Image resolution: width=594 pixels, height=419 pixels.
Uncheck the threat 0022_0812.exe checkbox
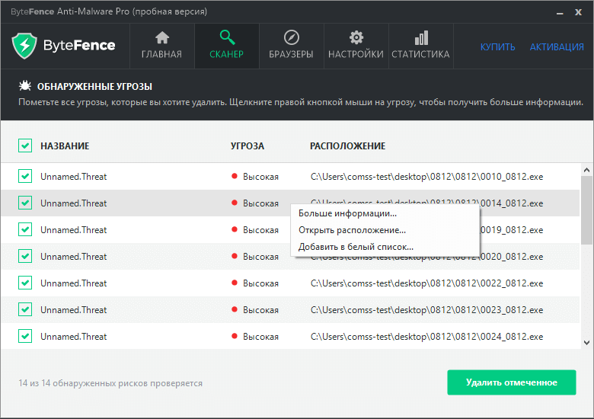25,283
